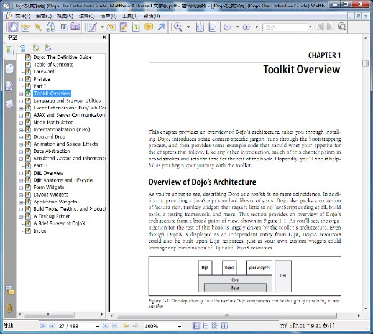Expand the Form Widgets bookmark
The width and height of the screenshot is (373, 334).
point(21,188)
